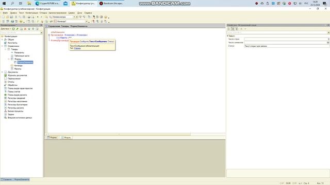Screen dimensions: 330x185
Task: Click the Статус field in properties
Action: 287,46
